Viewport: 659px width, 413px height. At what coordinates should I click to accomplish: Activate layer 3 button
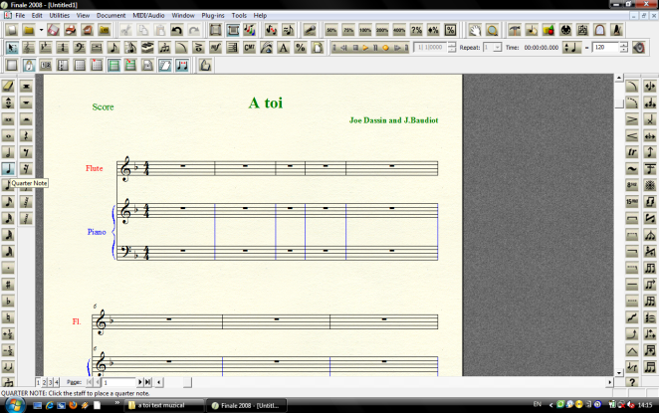[x=51, y=382]
